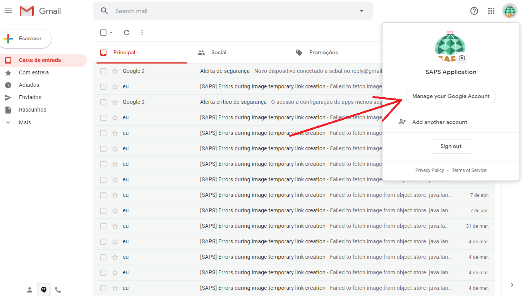Click the SAPS profile picture in popup

451,46
